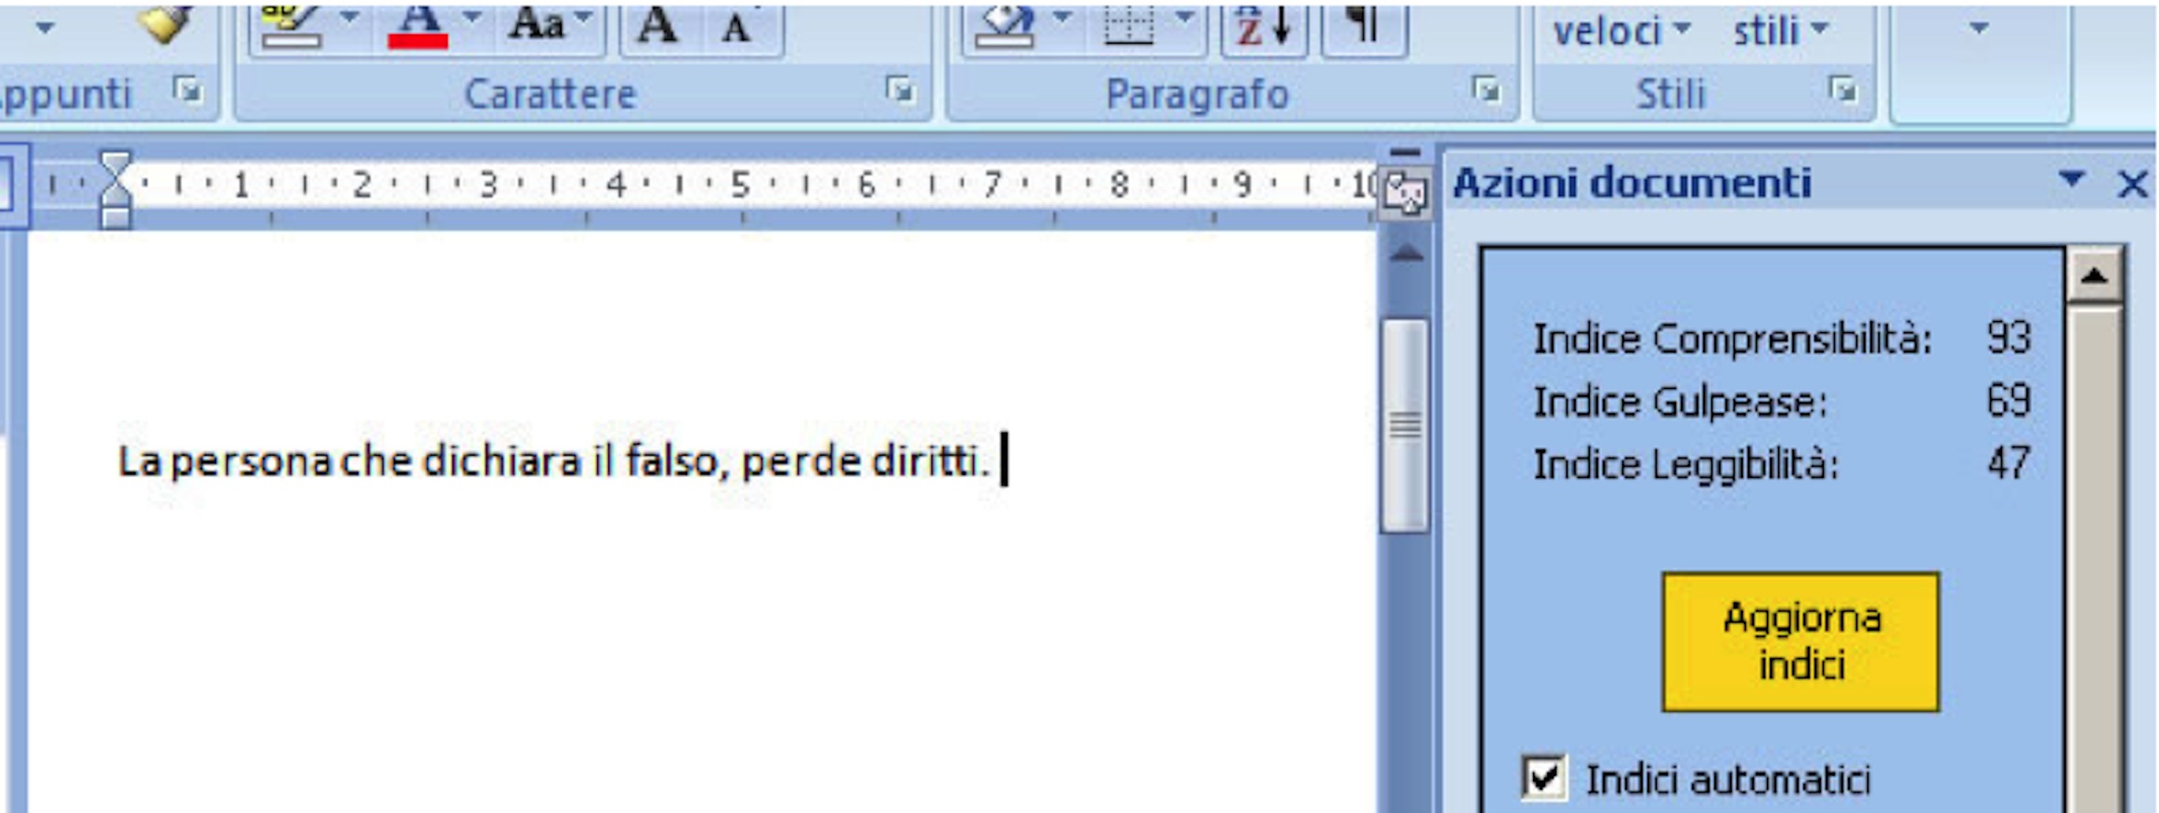
Task: Expand the Azioni documenti pane menu
Action: click(x=2071, y=179)
